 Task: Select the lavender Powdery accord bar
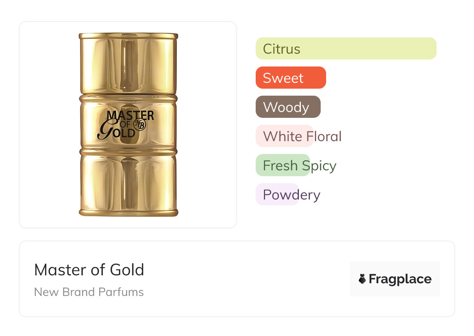[x=277, y=194]
